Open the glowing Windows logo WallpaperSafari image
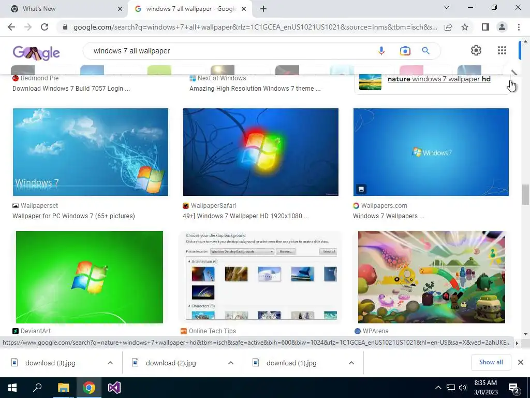Screen dimensions: 530x398 tap(261, 152)
